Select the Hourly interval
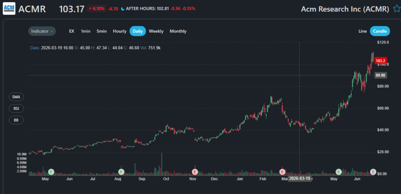This screenshot has width=401, height=194. [x=120, y=31]
